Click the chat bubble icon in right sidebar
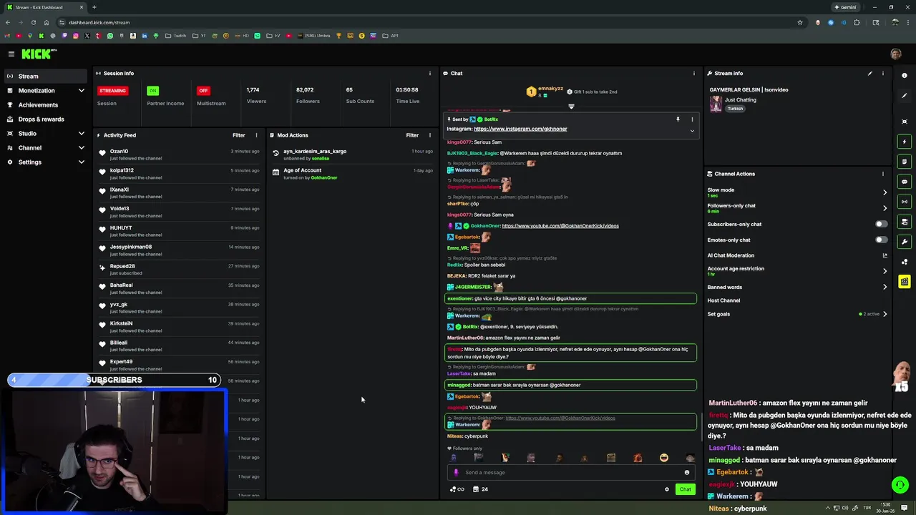This screenshot has height=515, width=916. click(905, 182)
